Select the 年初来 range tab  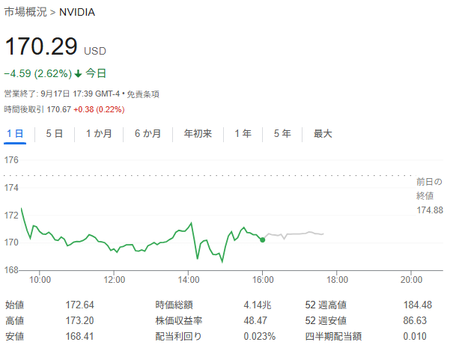198,134
